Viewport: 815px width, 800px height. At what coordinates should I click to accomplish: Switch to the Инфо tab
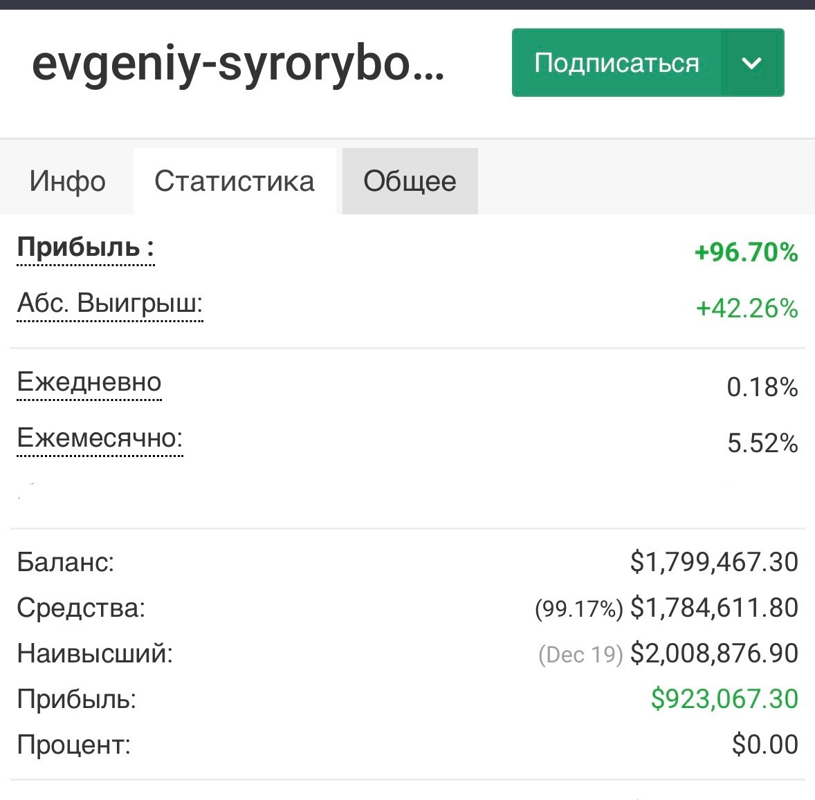(67, 181)
